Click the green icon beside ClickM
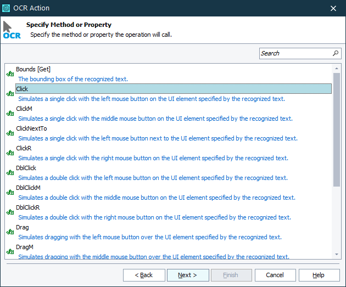 pos(10,114)
